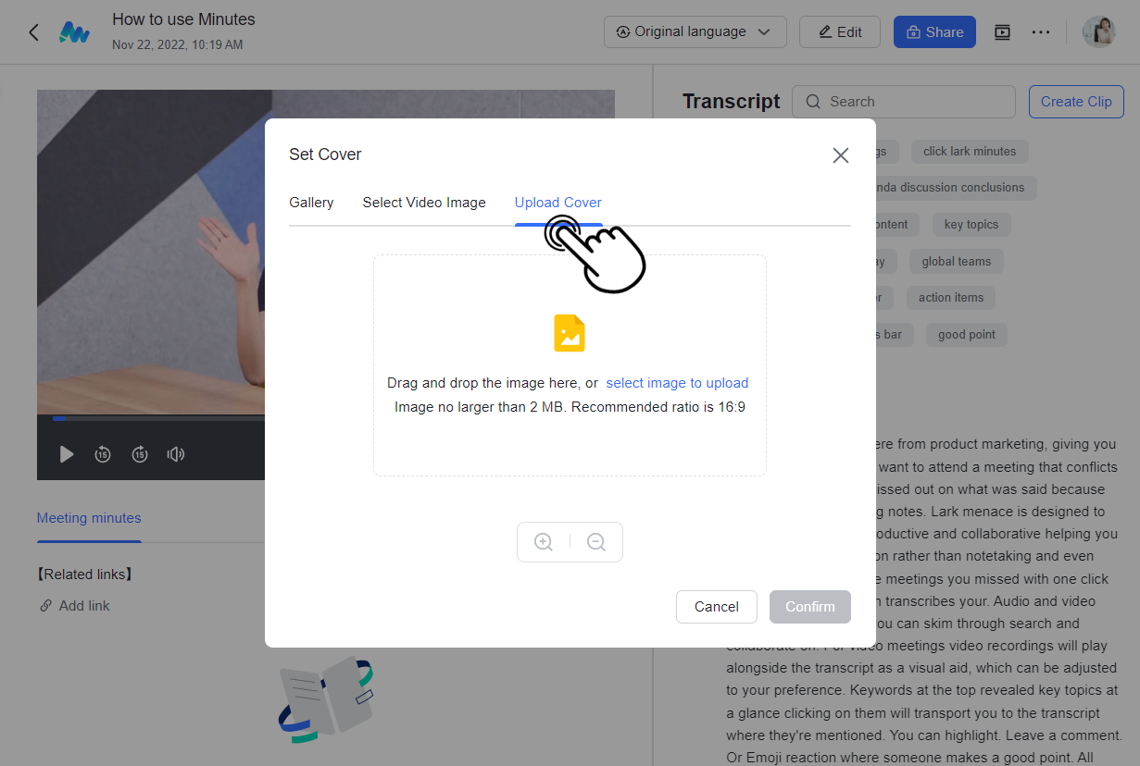Viewport: 1140px width, 766px height.
Task: Click the select image to upload link
Action: coord(677,383)
